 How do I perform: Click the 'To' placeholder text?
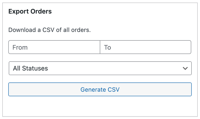click(107, 47)
